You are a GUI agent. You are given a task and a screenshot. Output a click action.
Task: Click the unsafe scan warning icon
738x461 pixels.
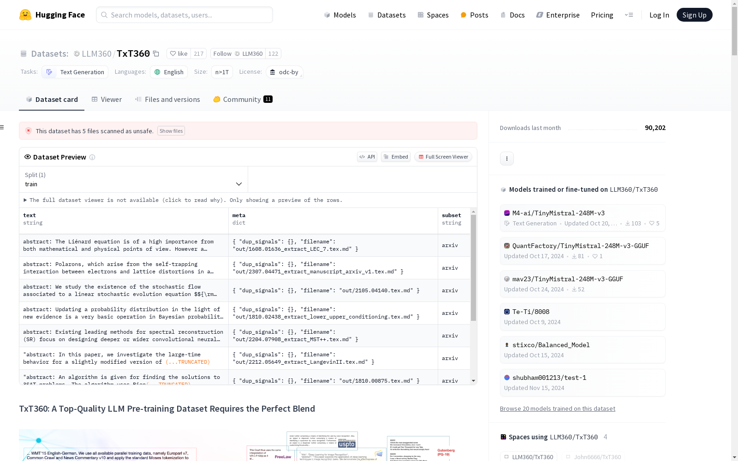29,131
